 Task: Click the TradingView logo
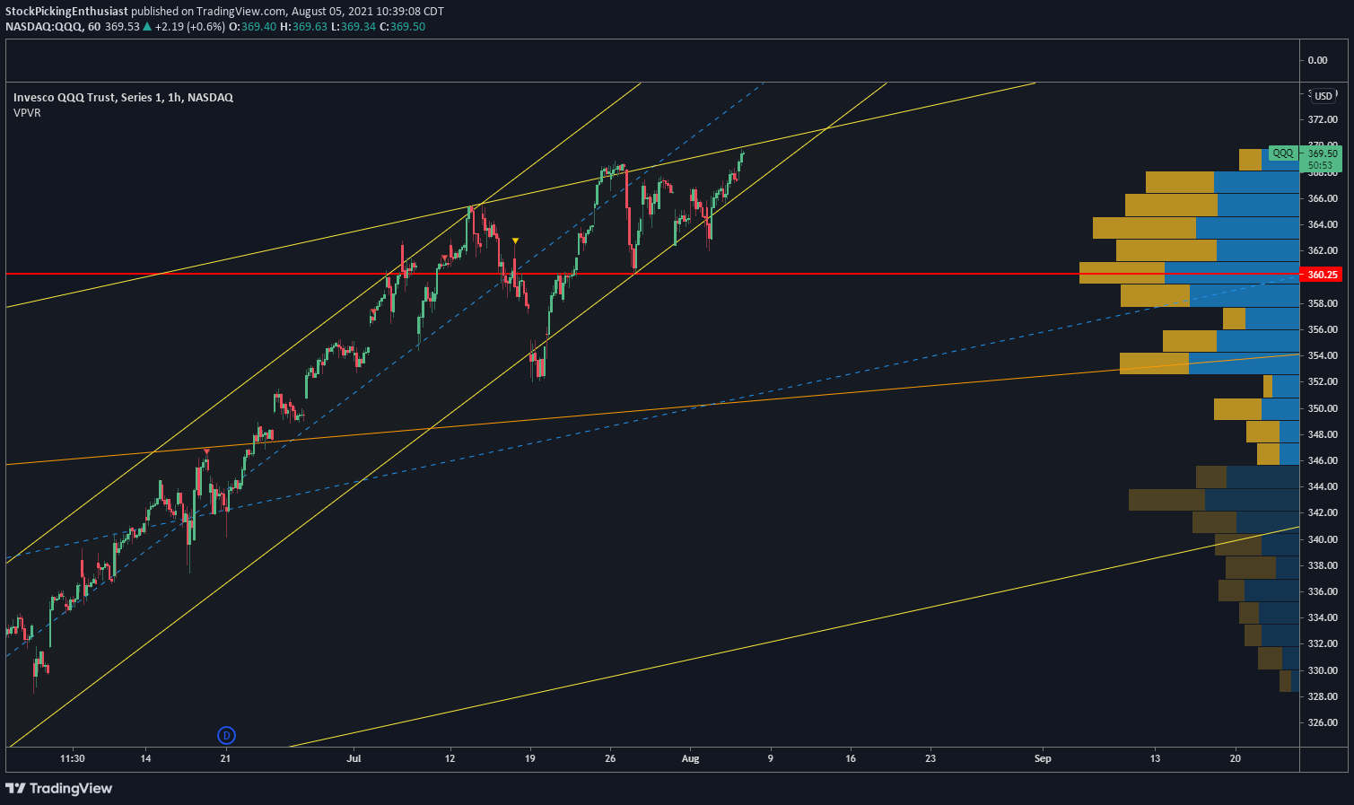coord(59,788)
